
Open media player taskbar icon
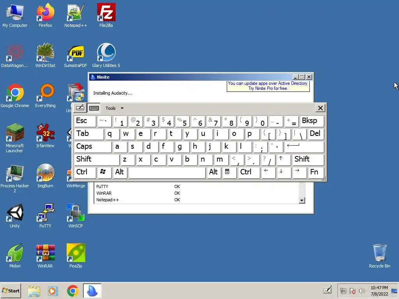point(53,291)
